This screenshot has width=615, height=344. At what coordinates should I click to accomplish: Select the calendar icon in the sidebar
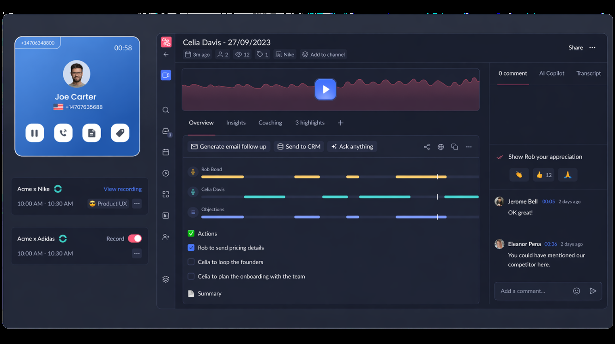[166, 152]
